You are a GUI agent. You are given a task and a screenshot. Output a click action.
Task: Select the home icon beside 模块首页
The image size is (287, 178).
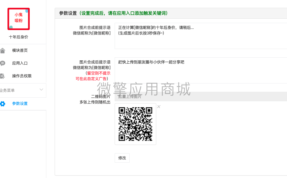coord(2,50)
